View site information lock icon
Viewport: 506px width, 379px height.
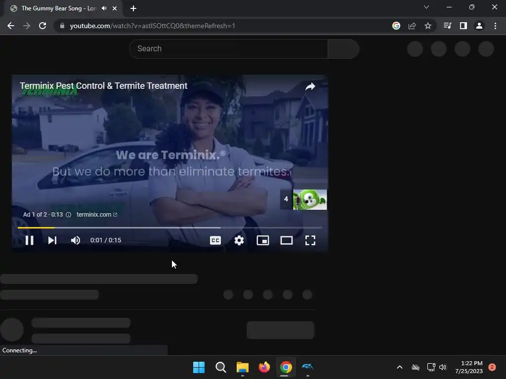pos(62,26)
